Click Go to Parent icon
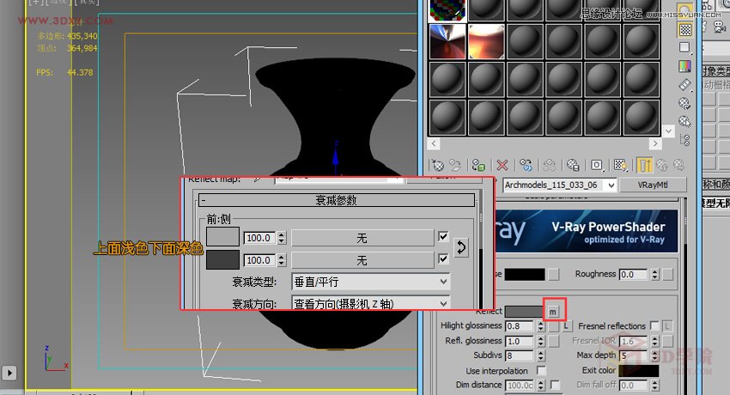The width and height of the screenshot is (730, 395). 661,165
